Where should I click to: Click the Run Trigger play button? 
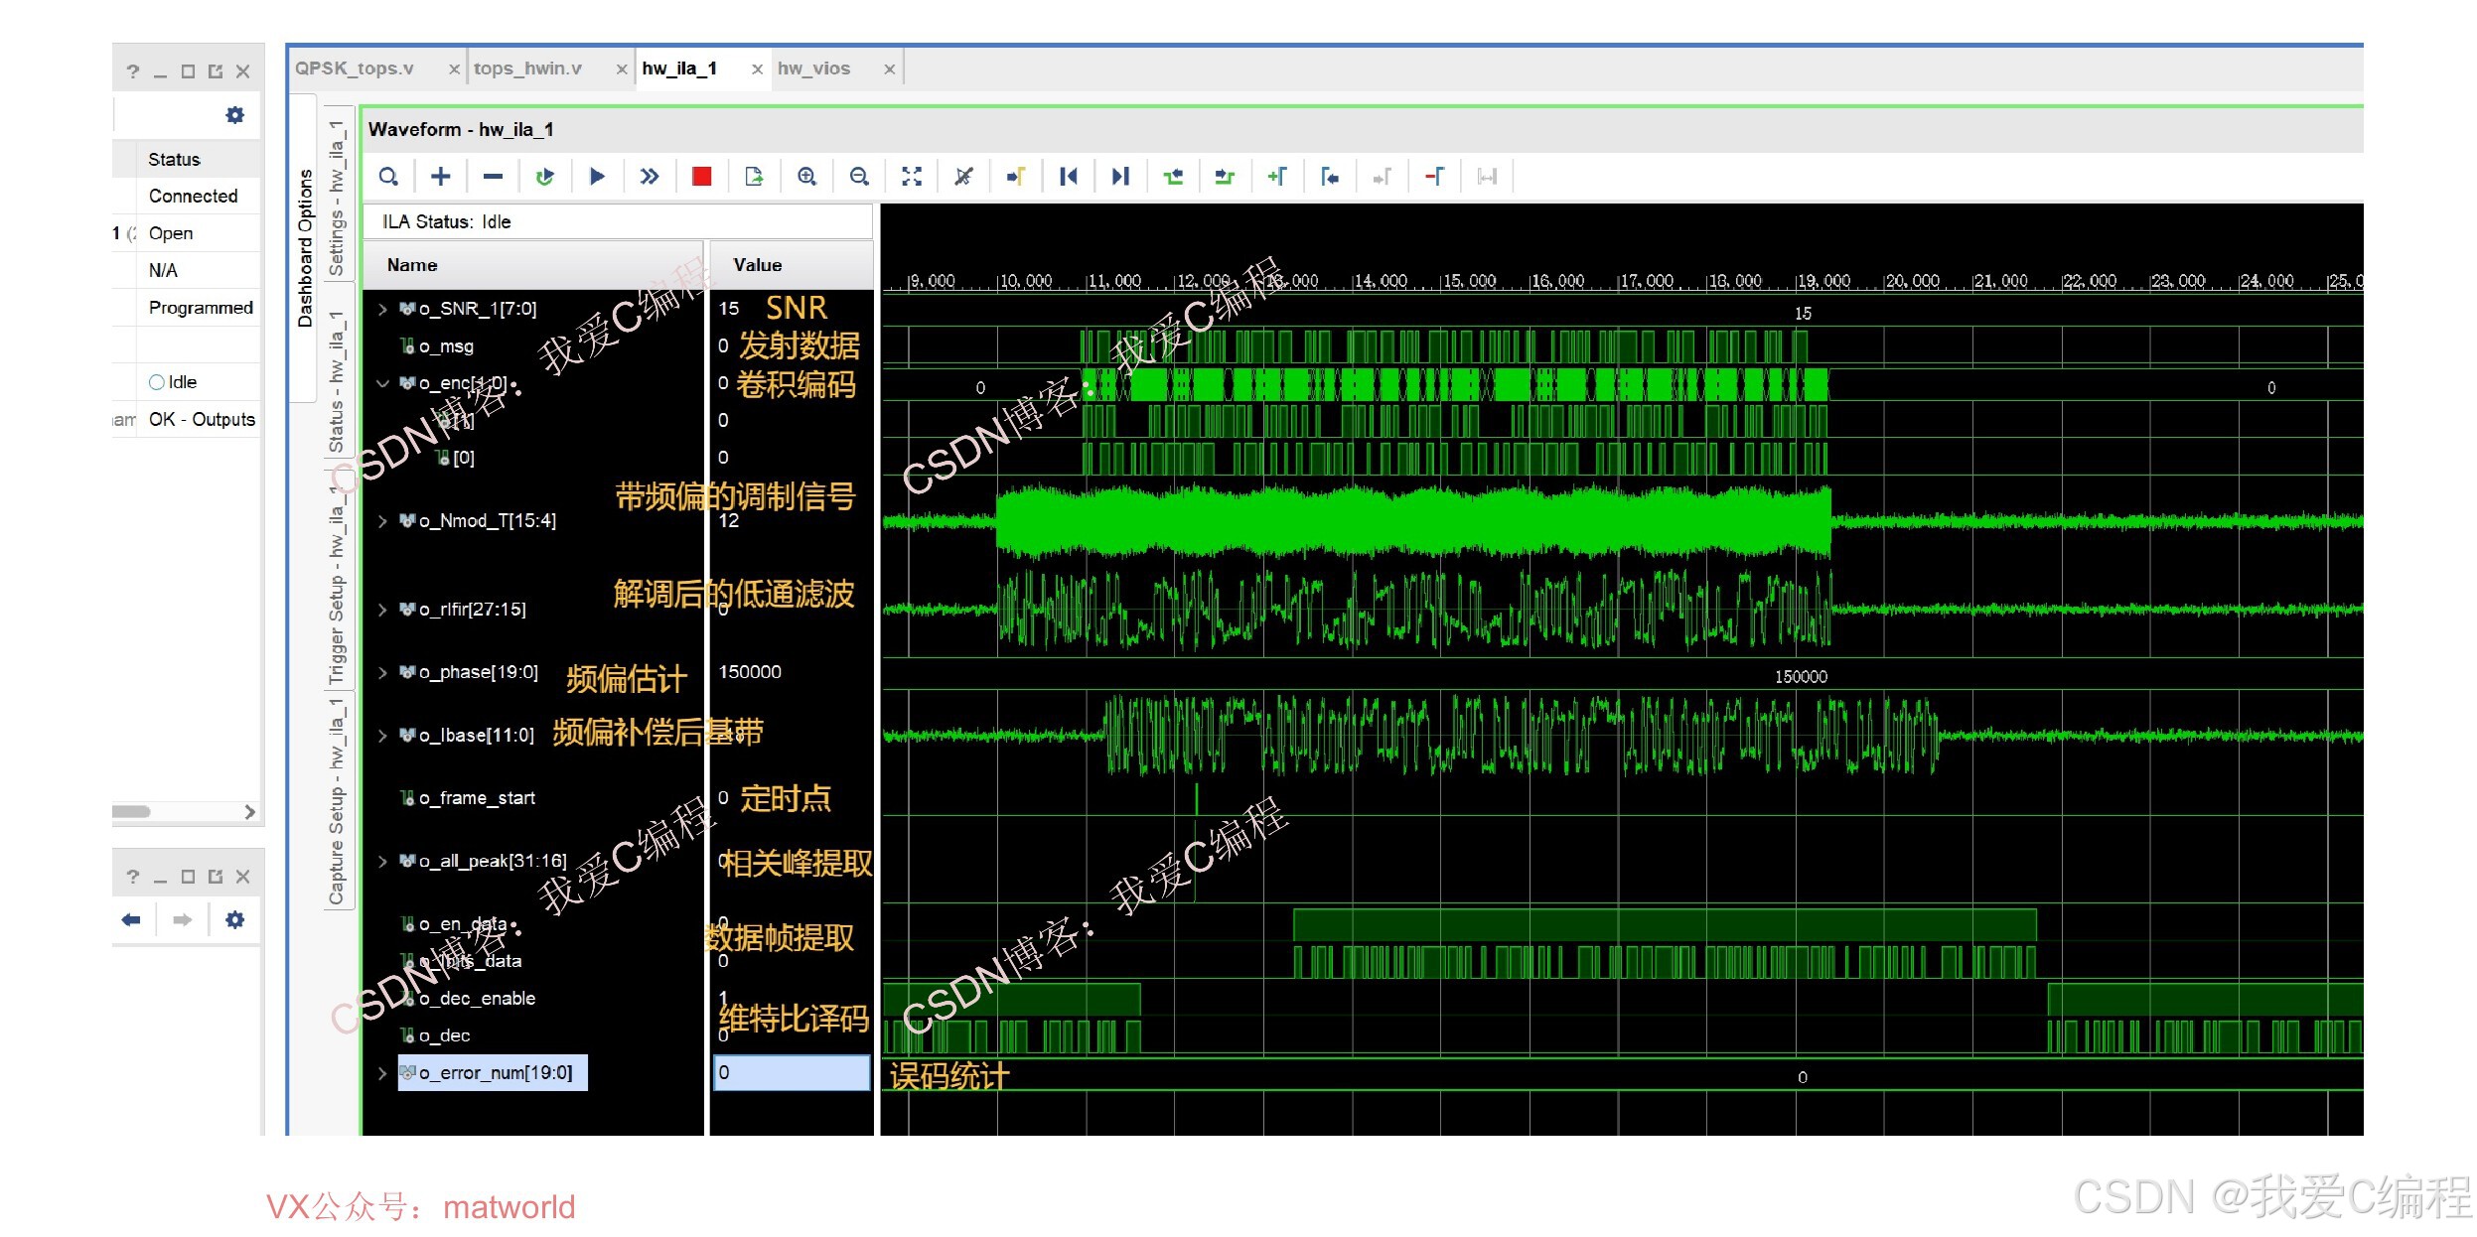[597, 177]
